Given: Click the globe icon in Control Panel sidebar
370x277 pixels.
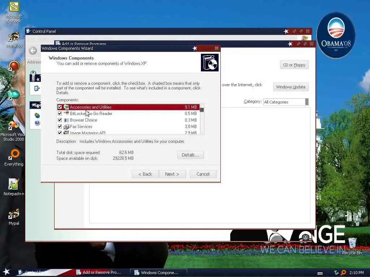Looking at the screenshot, I should click(x=37, y=115).
